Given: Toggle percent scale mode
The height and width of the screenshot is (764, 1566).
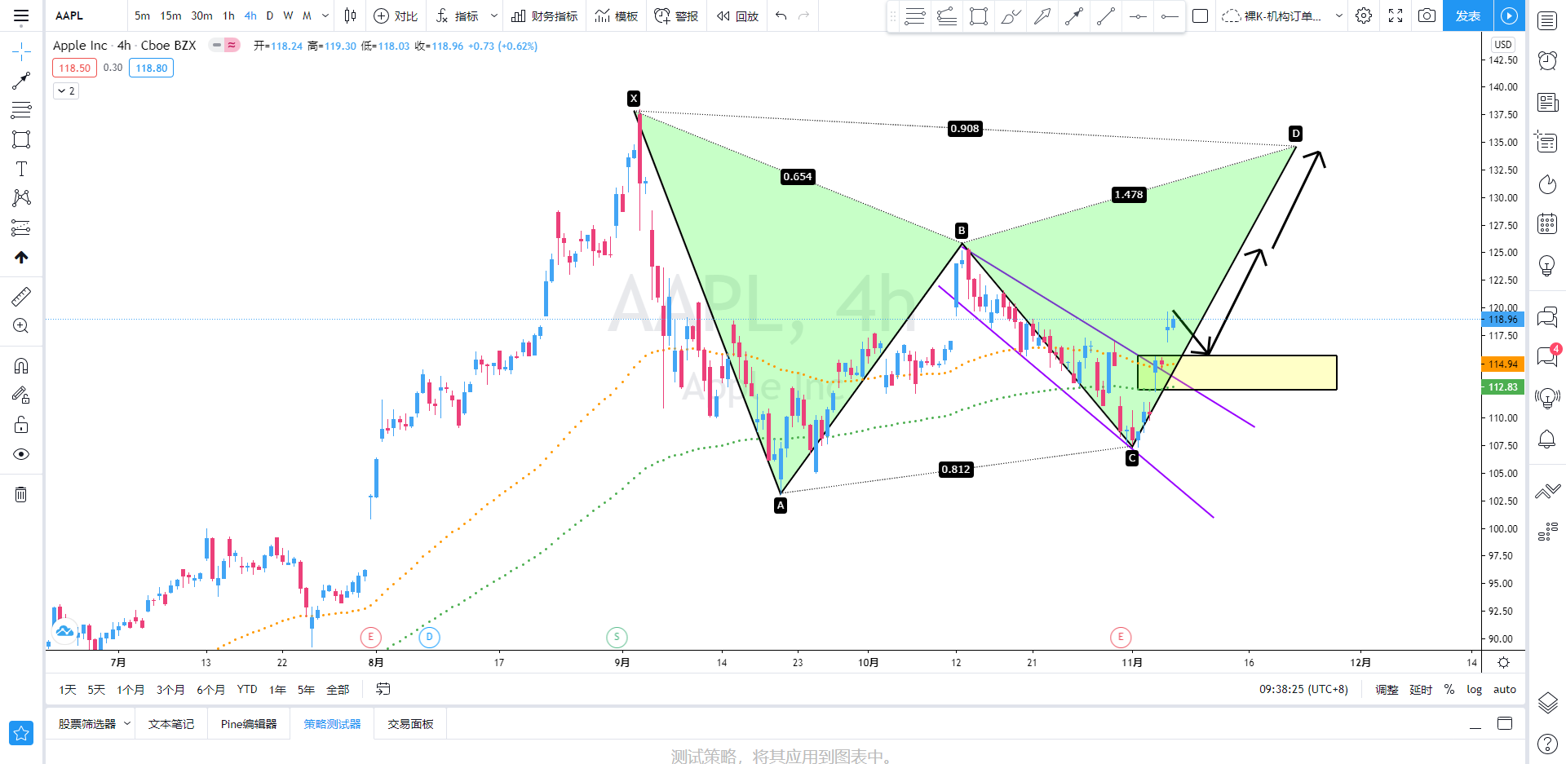Looking at the screenshot, I should (1449, 690).
